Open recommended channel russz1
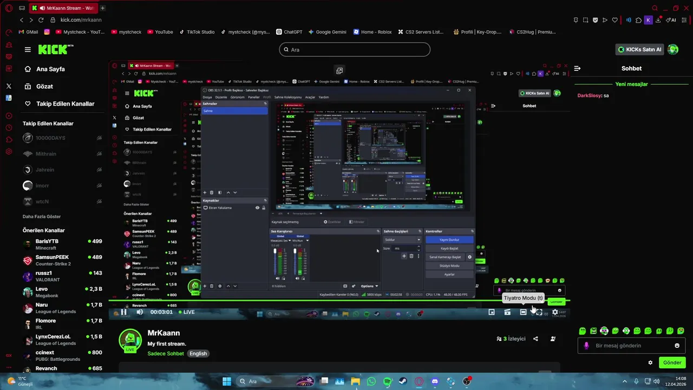The width and height of the screenshot is (693, 390). pos(62,276)
